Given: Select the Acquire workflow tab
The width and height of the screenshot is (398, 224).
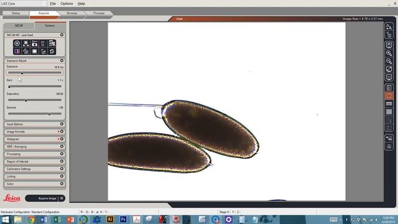Looking at the screenshot, I should coord(44,13).
